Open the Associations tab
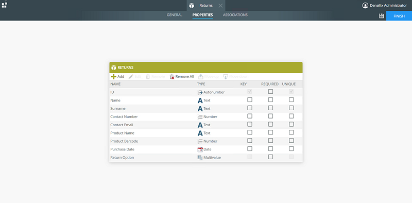The height and width of the screenshot is (203, 412). pos(235,15)
